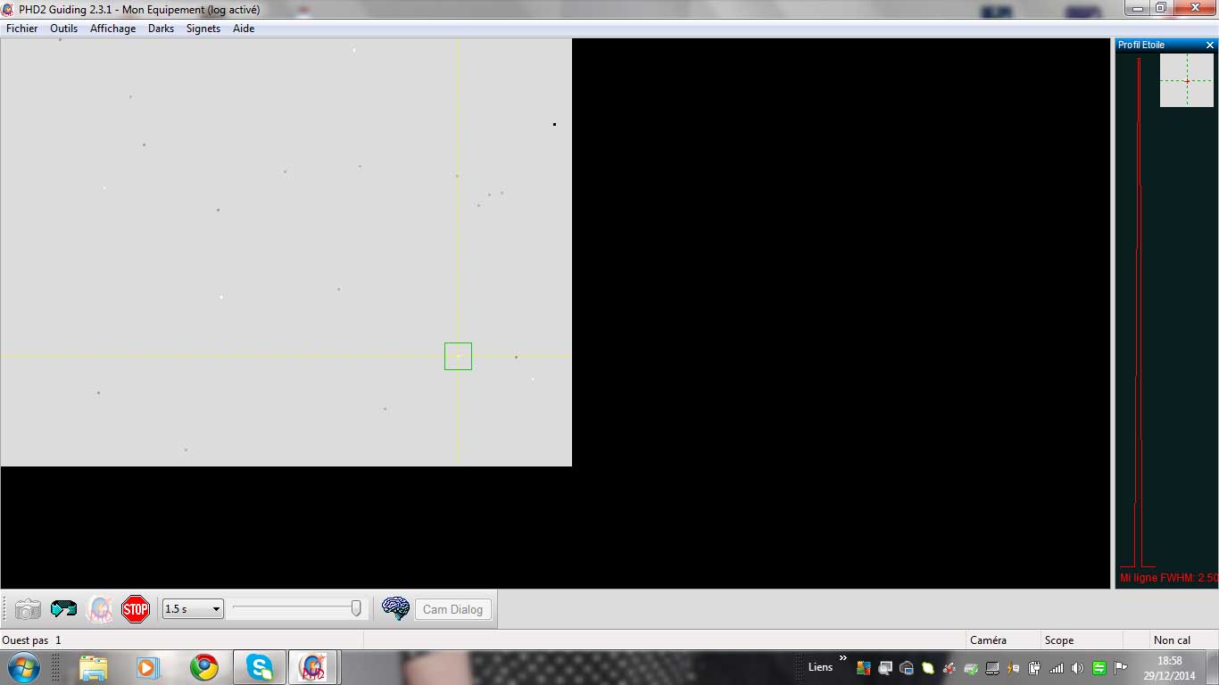Click the Mi ligne FWHM readout text
The width and height of the screenshot is (1219, 685).
click(1169, 578)
